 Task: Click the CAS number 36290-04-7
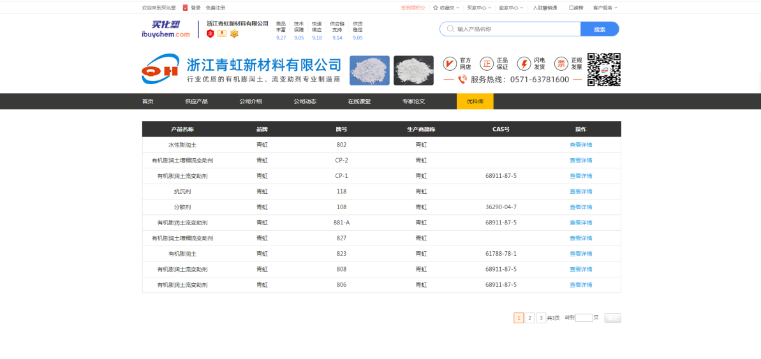(x=501, y=207)
